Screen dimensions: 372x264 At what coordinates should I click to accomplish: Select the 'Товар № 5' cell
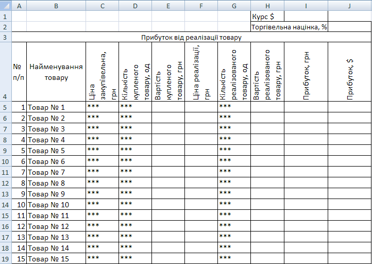coord(56,150)
